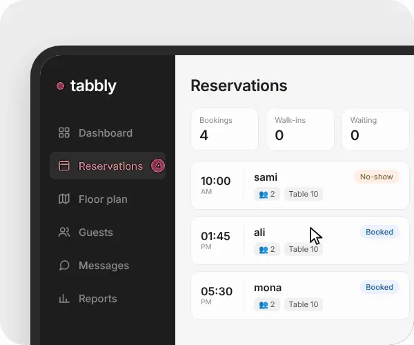Screen dimensions: 414x345
Task: Click the Reservations count badge 4
Action: (158, 166)
